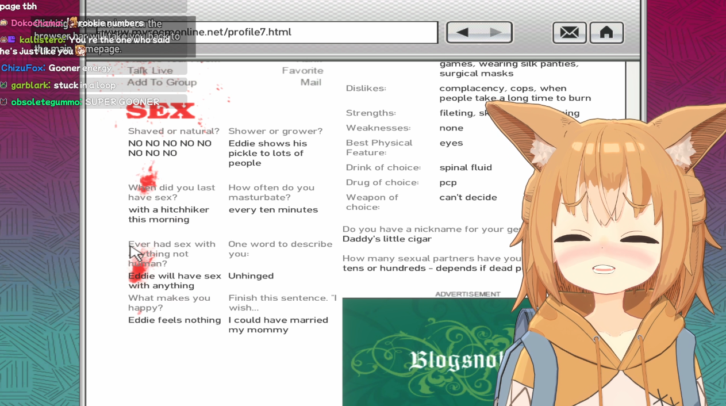Select the 'Unhinged' answer text

pyautogui.click(x=251, y=276)
